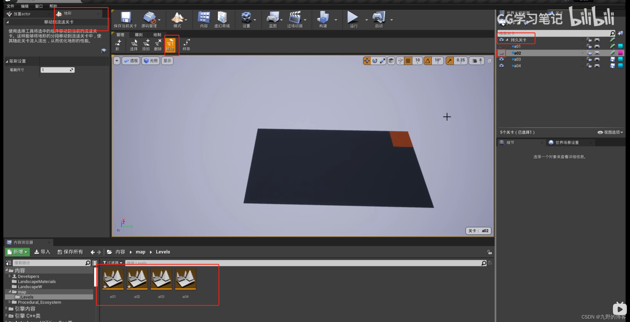630x322 pixels.
Task: Open the View Options (视图选项) dropdown
Action: pos(610,132)
